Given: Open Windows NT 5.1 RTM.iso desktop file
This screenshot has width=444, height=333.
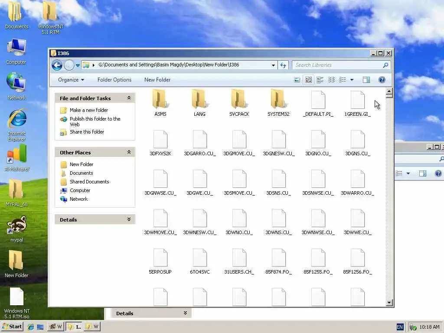Looking at the screenshot, I should (x=16, y=303).
